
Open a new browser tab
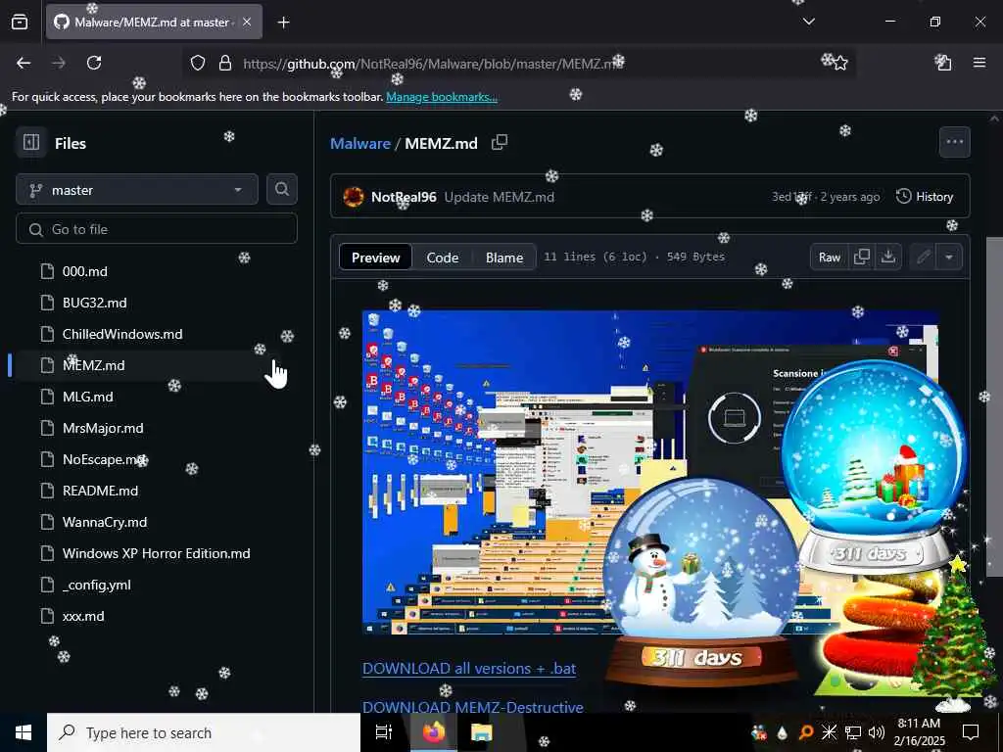(x=283, y=23)
